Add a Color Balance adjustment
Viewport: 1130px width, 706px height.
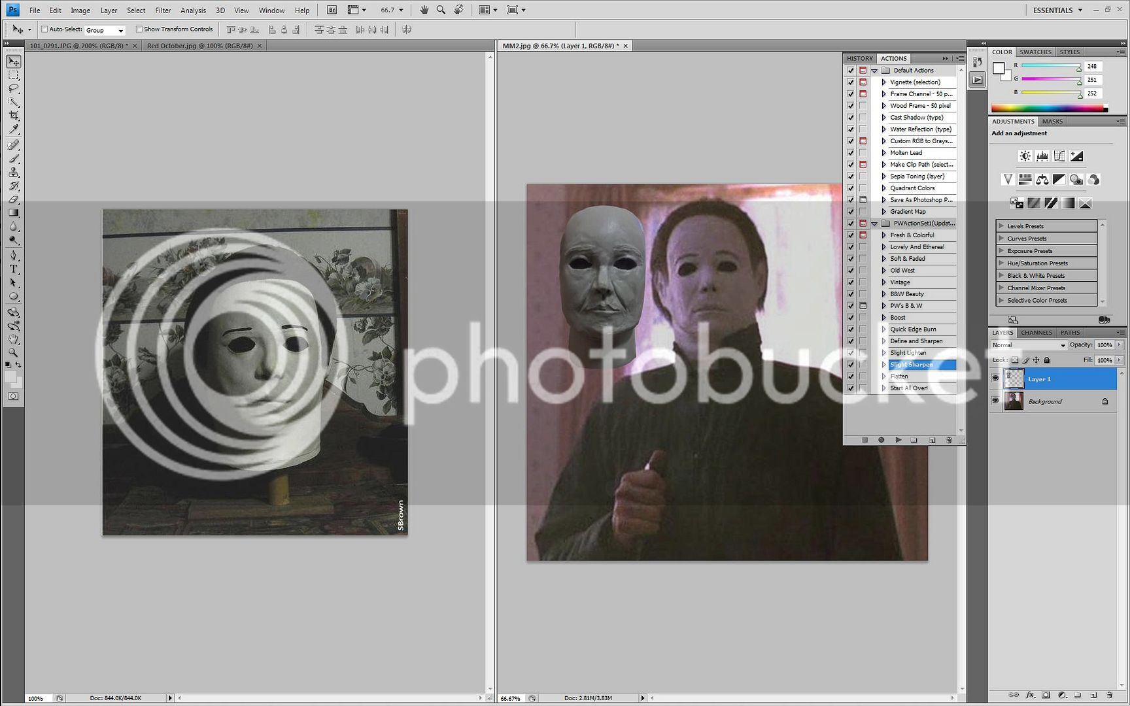[x=1042, y=180]
